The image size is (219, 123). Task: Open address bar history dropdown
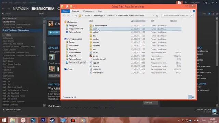coord(154,16)
